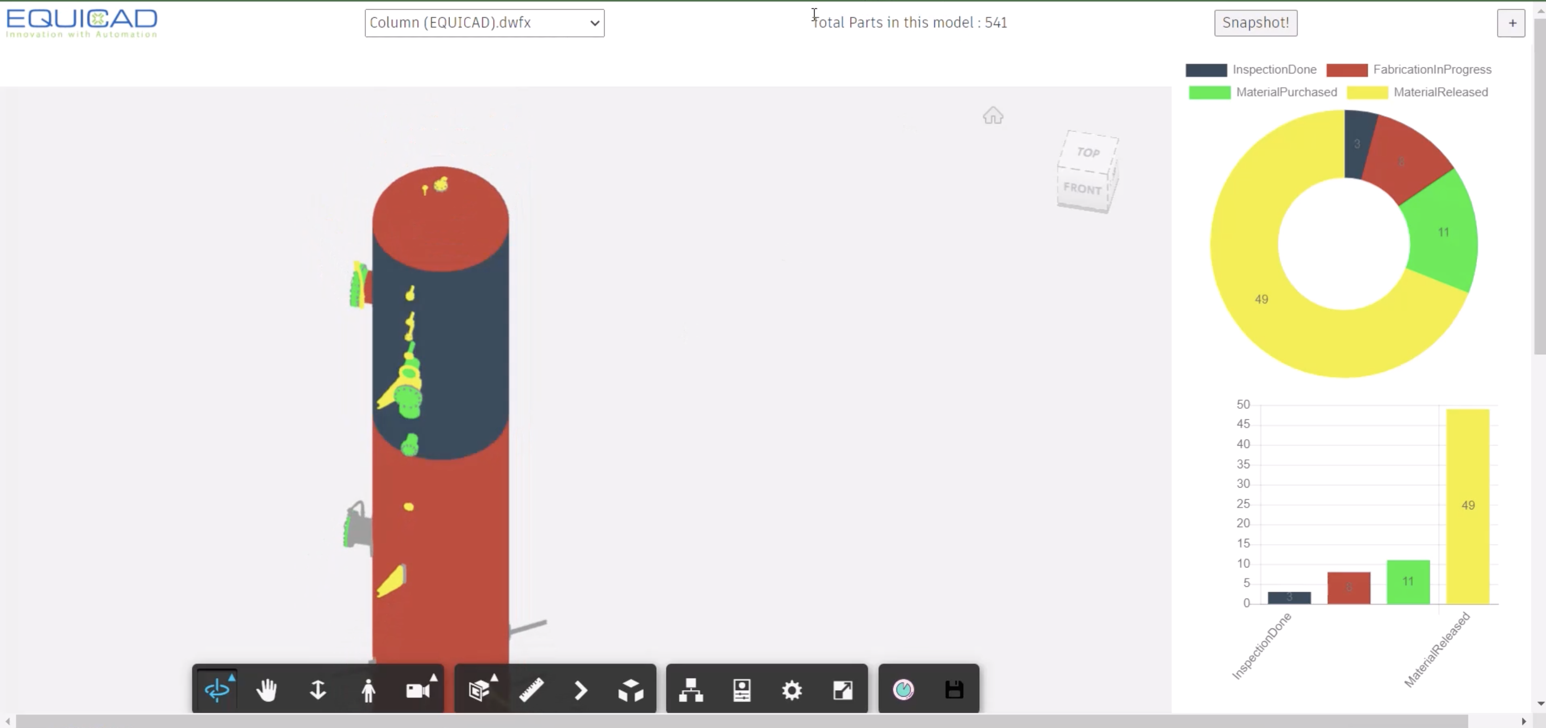Viewport: 1546px width, 728px height.
Task: Save the current view with the disk icon
Action: (953, 689)
